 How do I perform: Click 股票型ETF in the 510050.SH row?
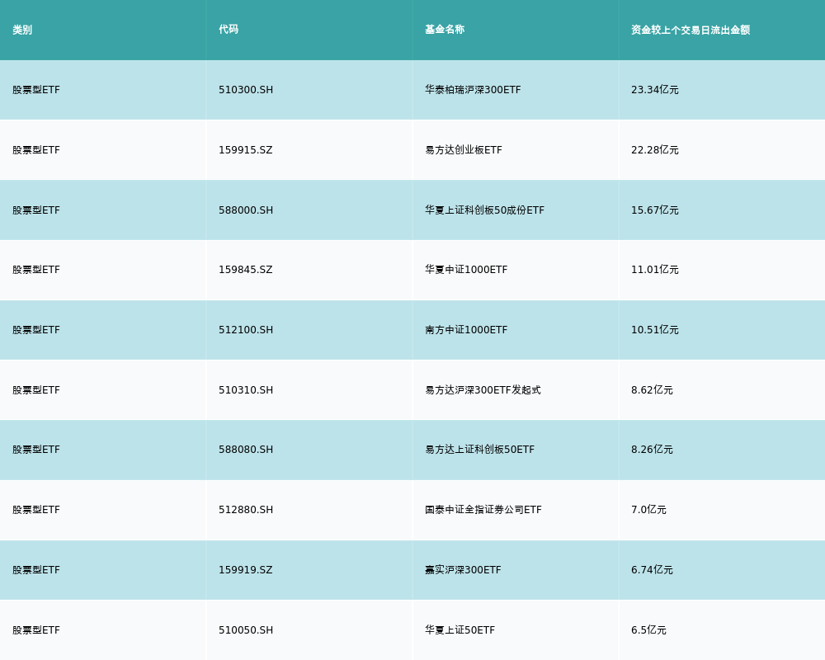(x=36, y=630)
